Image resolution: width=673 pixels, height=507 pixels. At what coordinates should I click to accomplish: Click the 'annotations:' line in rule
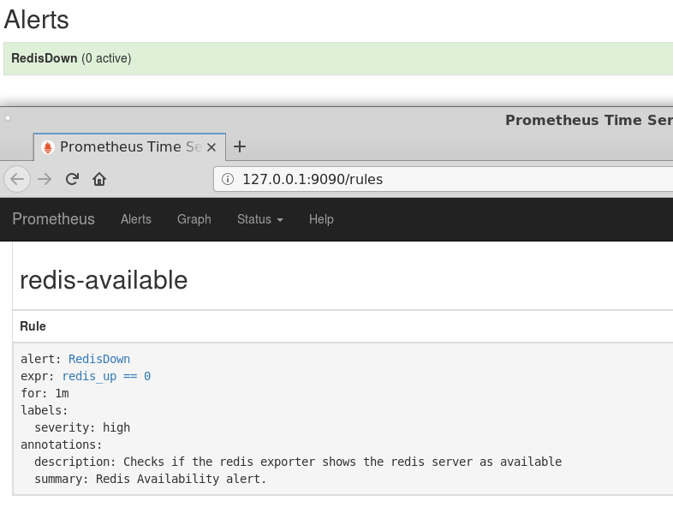coord(62,444)
